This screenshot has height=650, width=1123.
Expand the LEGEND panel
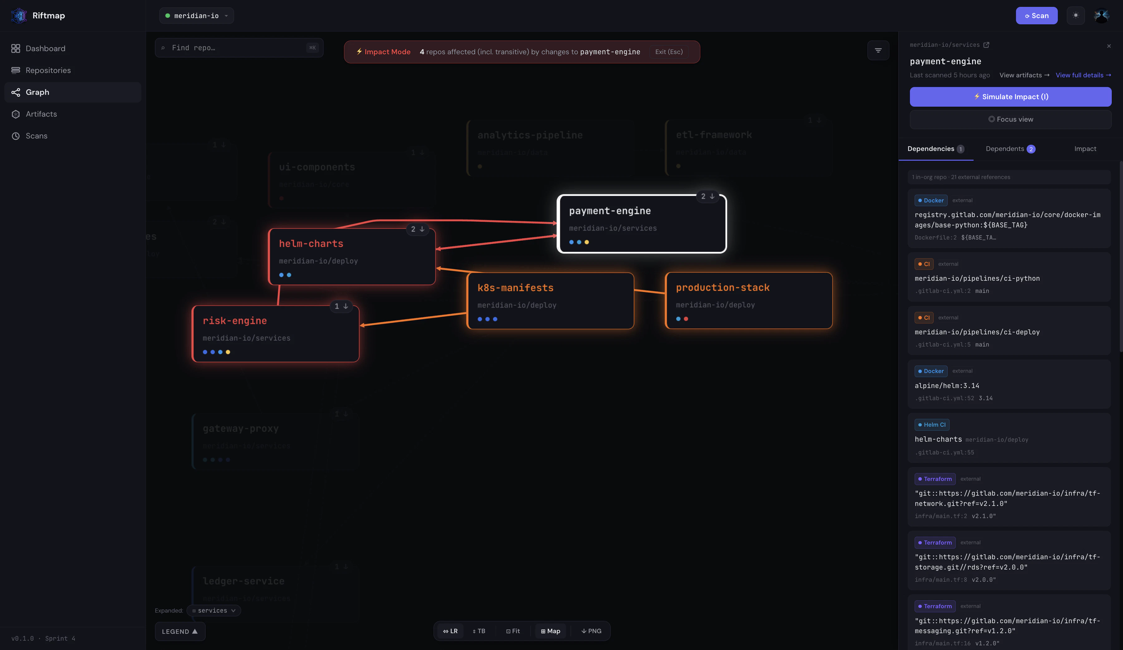click(x=180, y=632)
